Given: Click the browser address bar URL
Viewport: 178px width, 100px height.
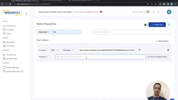Looking at the screenshot, I should pos(34,4).
